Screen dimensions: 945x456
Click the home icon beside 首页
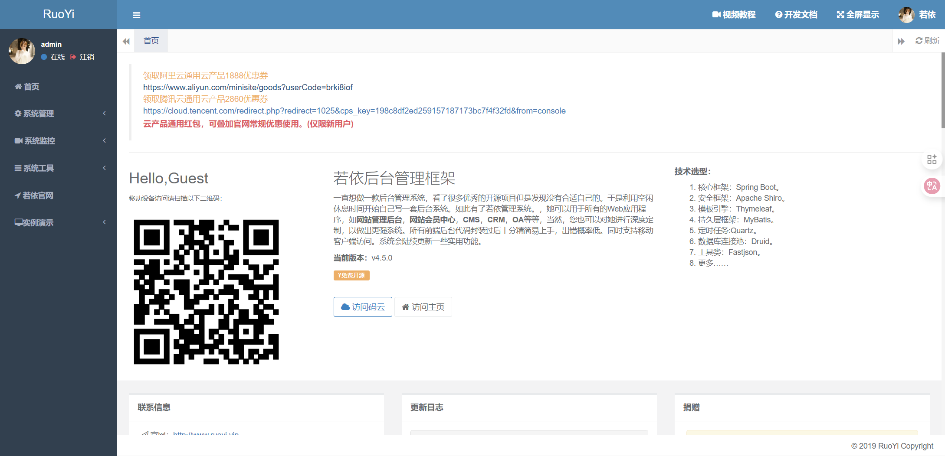point(18,86)
